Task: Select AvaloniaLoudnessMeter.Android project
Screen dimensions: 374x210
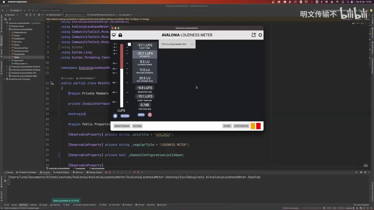Action: 25,67
